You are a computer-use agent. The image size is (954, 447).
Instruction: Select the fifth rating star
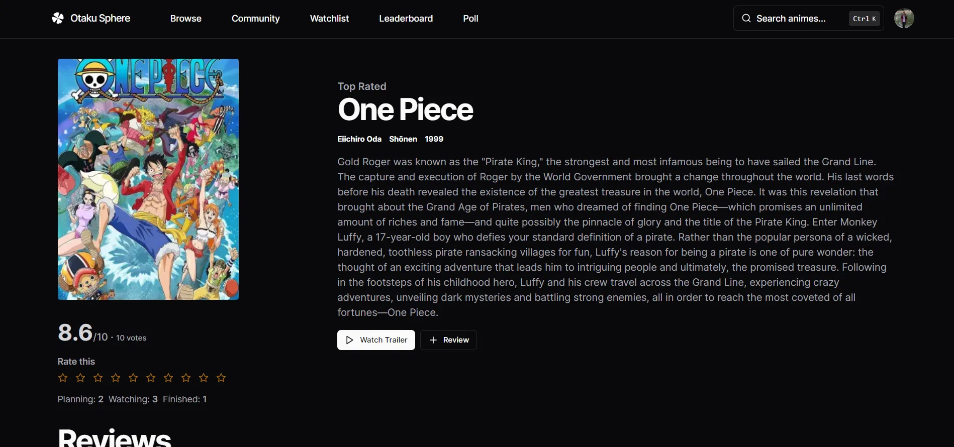coord(133,378)
